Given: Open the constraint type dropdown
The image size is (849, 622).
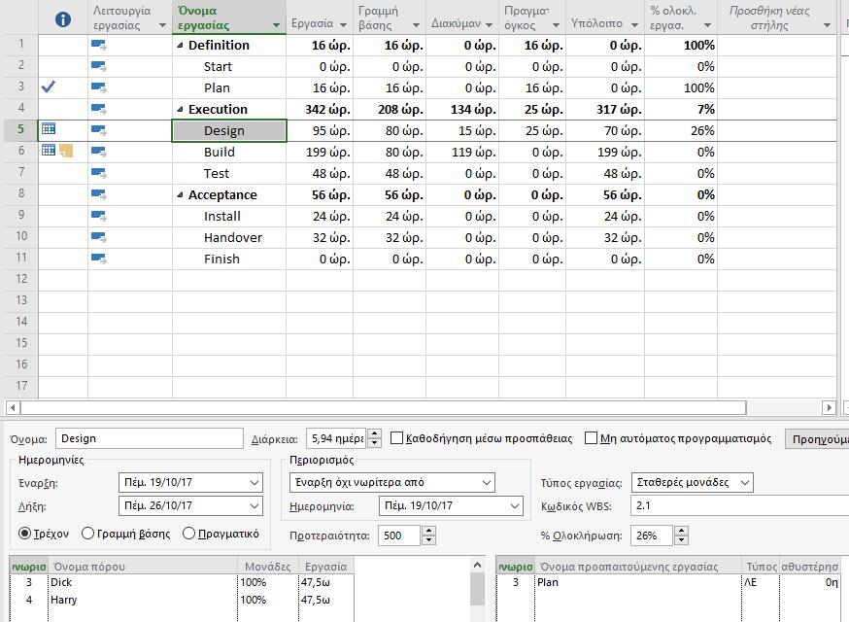Looking at the screenshot, I should (x=487, y=482).
